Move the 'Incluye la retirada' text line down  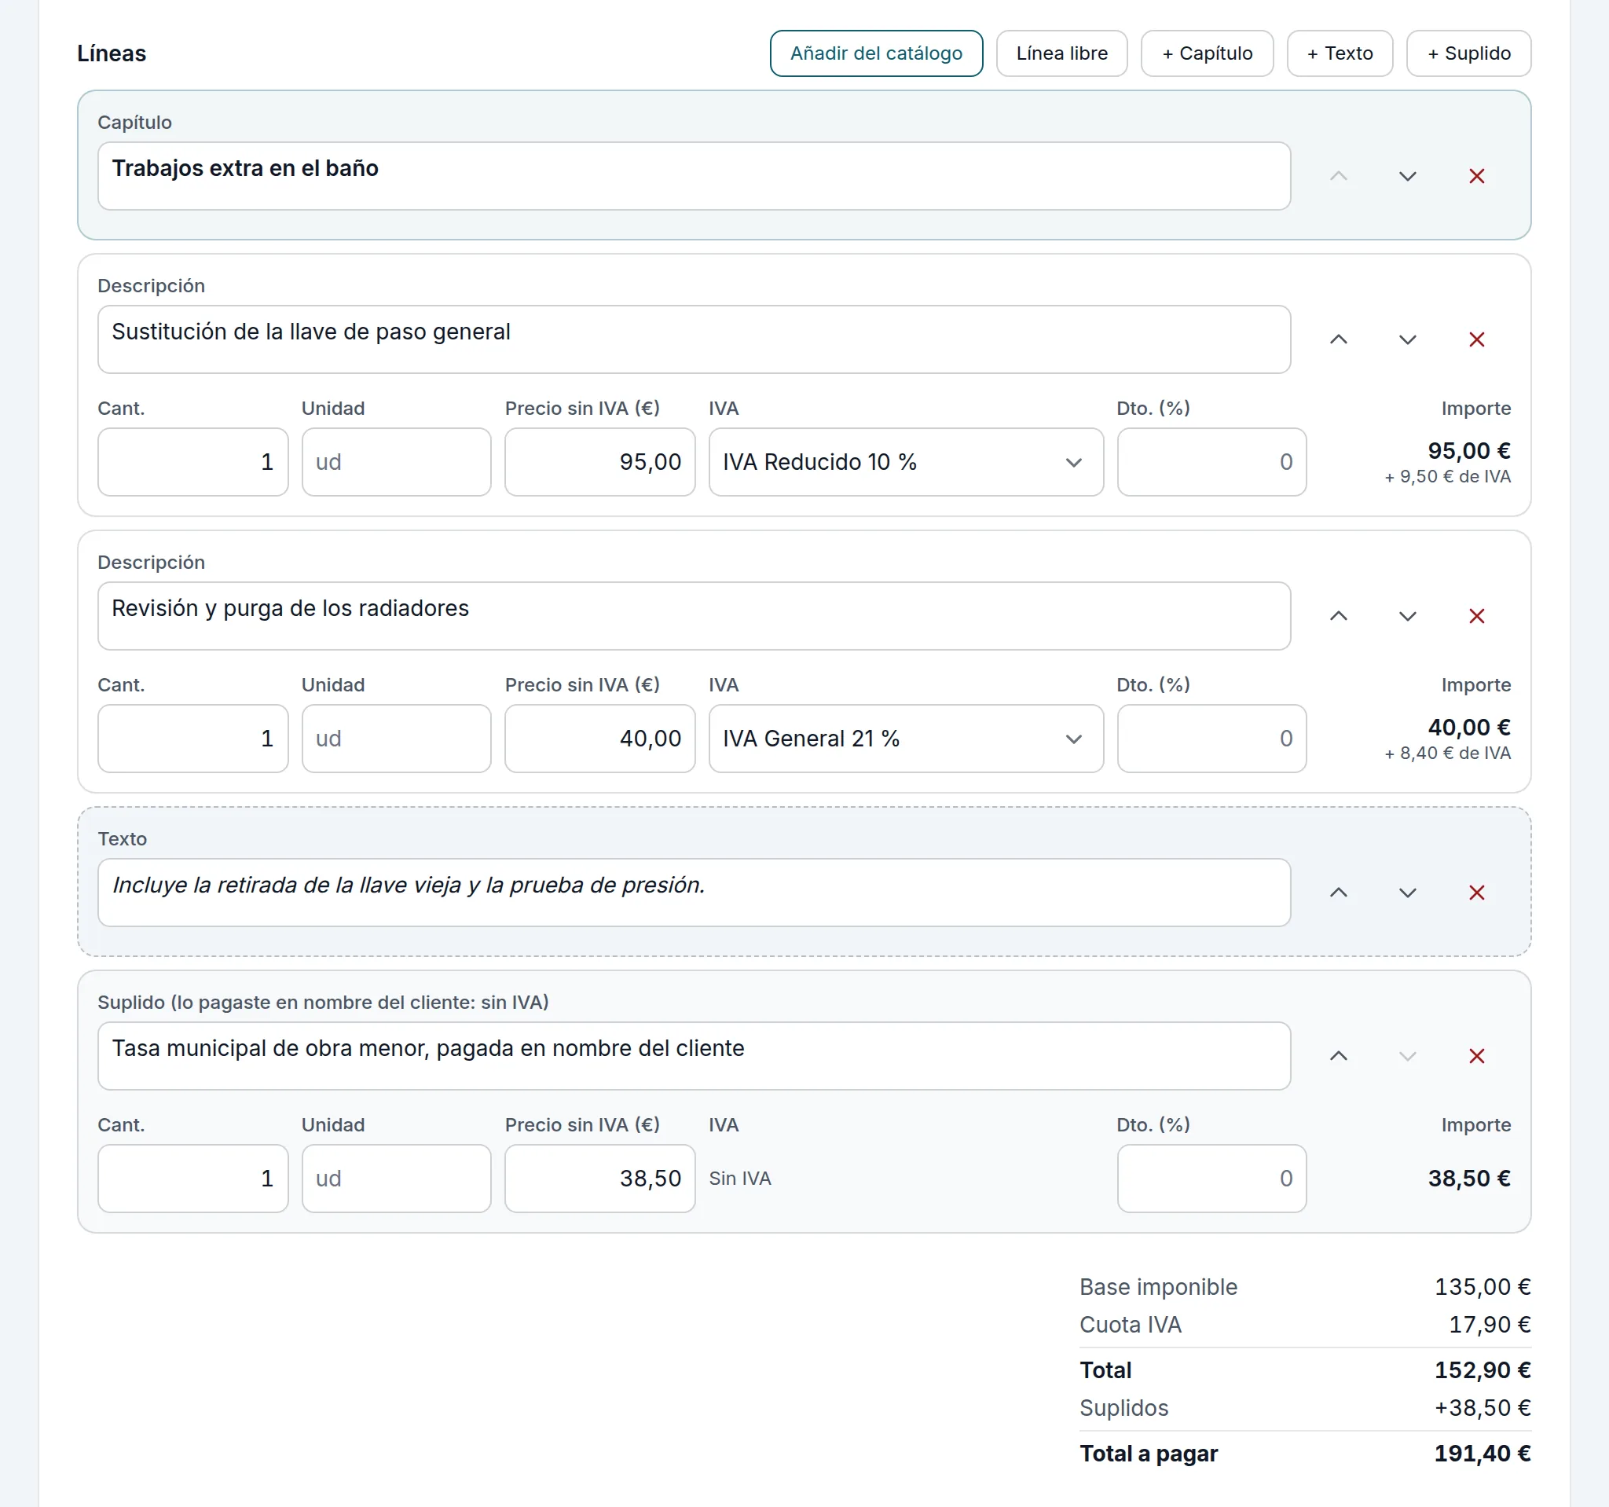coord(1407,893)
